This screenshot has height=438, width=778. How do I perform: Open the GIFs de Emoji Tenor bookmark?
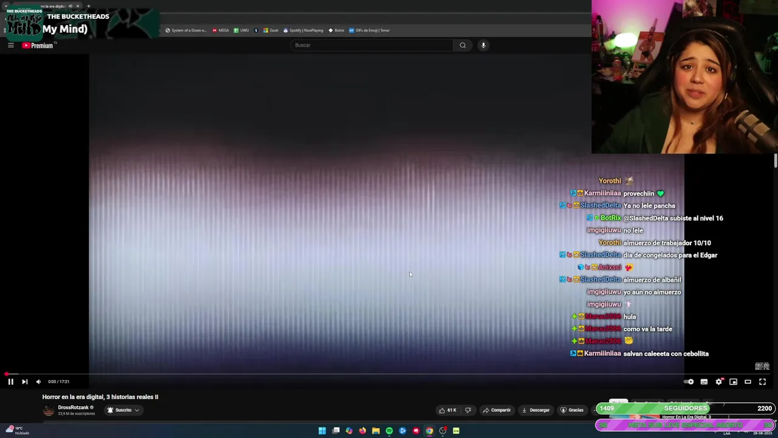[369, 30]
